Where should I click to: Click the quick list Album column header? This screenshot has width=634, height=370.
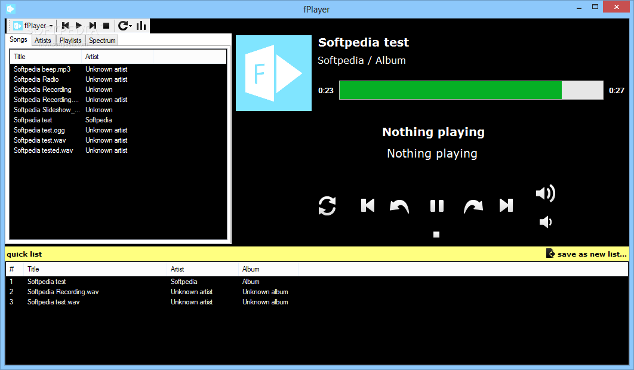(x=268, y=269)
